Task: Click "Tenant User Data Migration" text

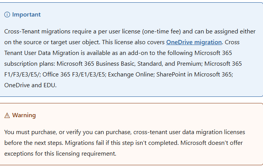Action: (42, 53)
